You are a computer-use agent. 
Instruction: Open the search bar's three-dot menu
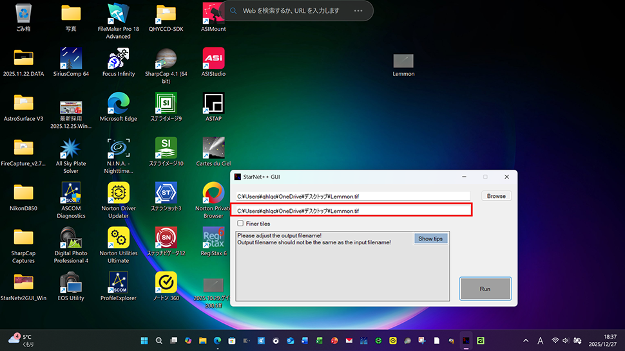tap(358, 11)
